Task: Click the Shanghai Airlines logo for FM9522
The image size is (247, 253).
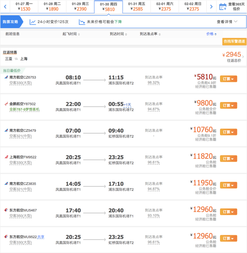Action: (x=6, y=157)
